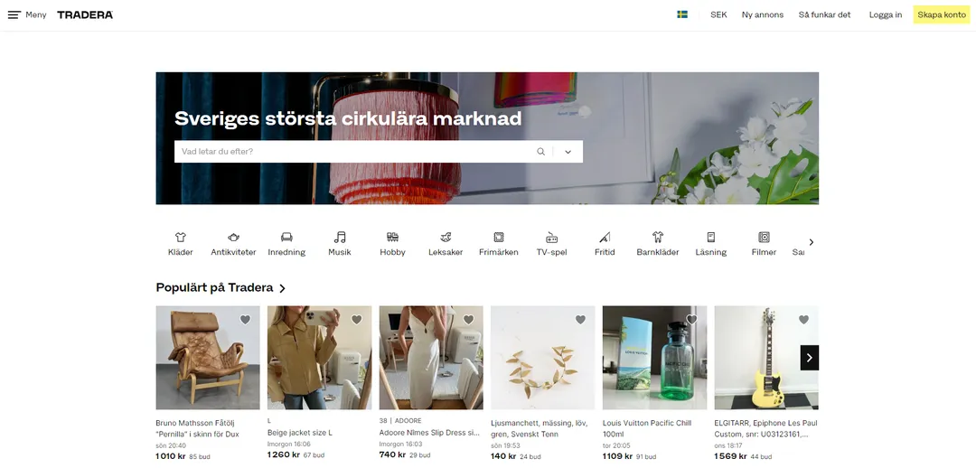Click the '140 kr' price
This screenshot has width=976, height=468.
(503, 456)
